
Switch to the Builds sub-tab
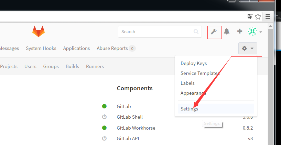[73, 66]
